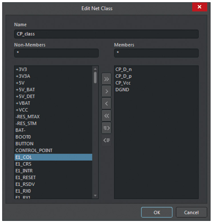Focus the Members filter field
Screen dimensions: 213x222
point(156,53)
